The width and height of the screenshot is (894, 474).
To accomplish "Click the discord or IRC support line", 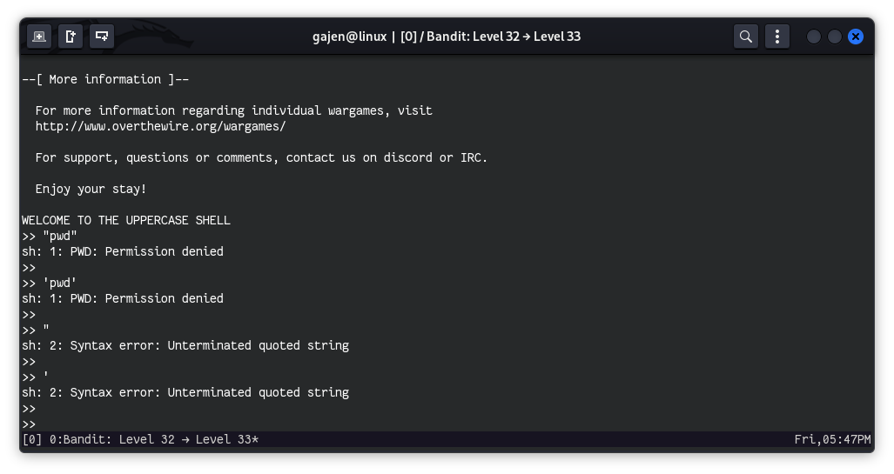I will pyautogui.click(x=261, y=157).
